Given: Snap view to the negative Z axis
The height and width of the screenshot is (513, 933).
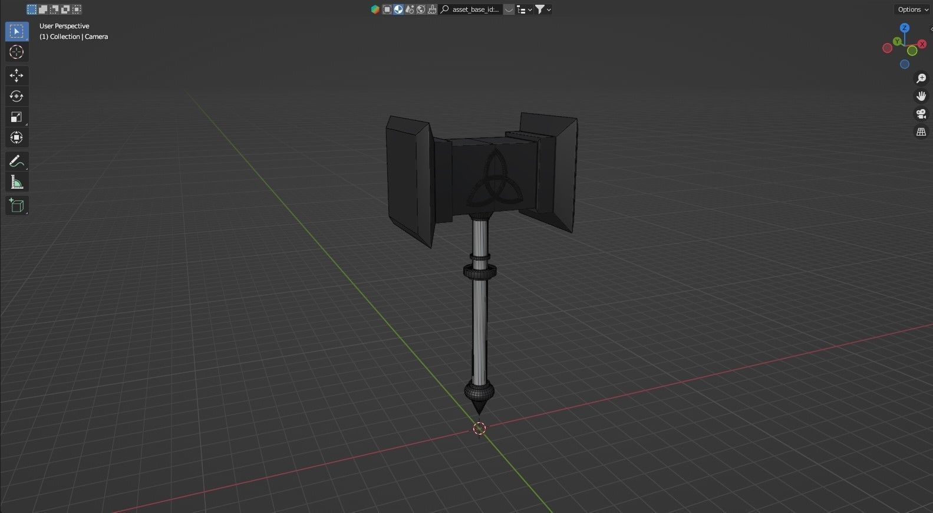Looking at the screenshot, I should (905, 64).
